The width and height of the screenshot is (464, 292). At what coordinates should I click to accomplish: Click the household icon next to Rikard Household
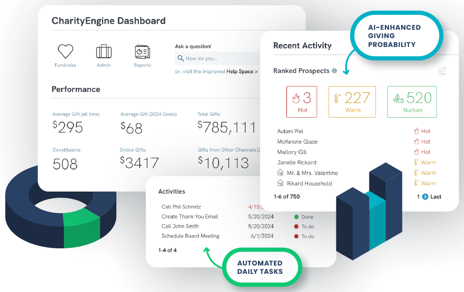click(280, 183)
